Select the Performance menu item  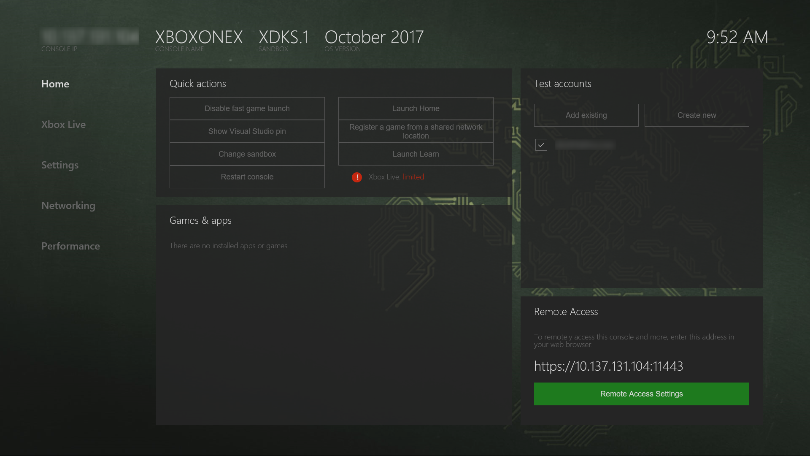pos(70,246)
